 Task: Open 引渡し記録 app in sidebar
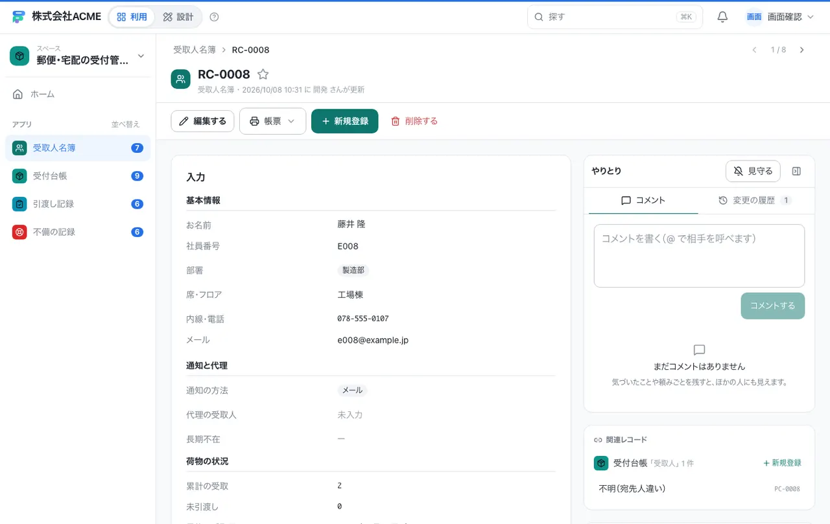click(78, 204)
